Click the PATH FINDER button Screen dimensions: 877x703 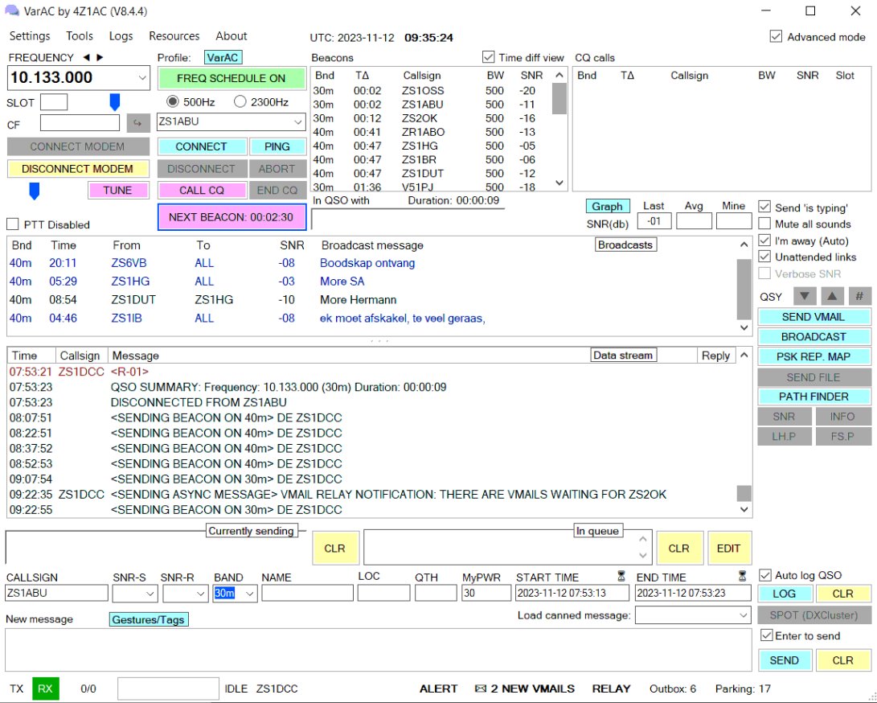[814, 397]
